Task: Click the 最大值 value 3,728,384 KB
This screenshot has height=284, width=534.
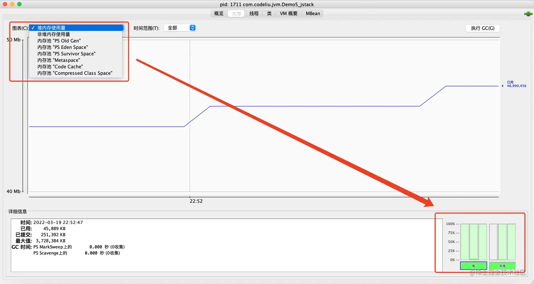Action: coord(51,241)
